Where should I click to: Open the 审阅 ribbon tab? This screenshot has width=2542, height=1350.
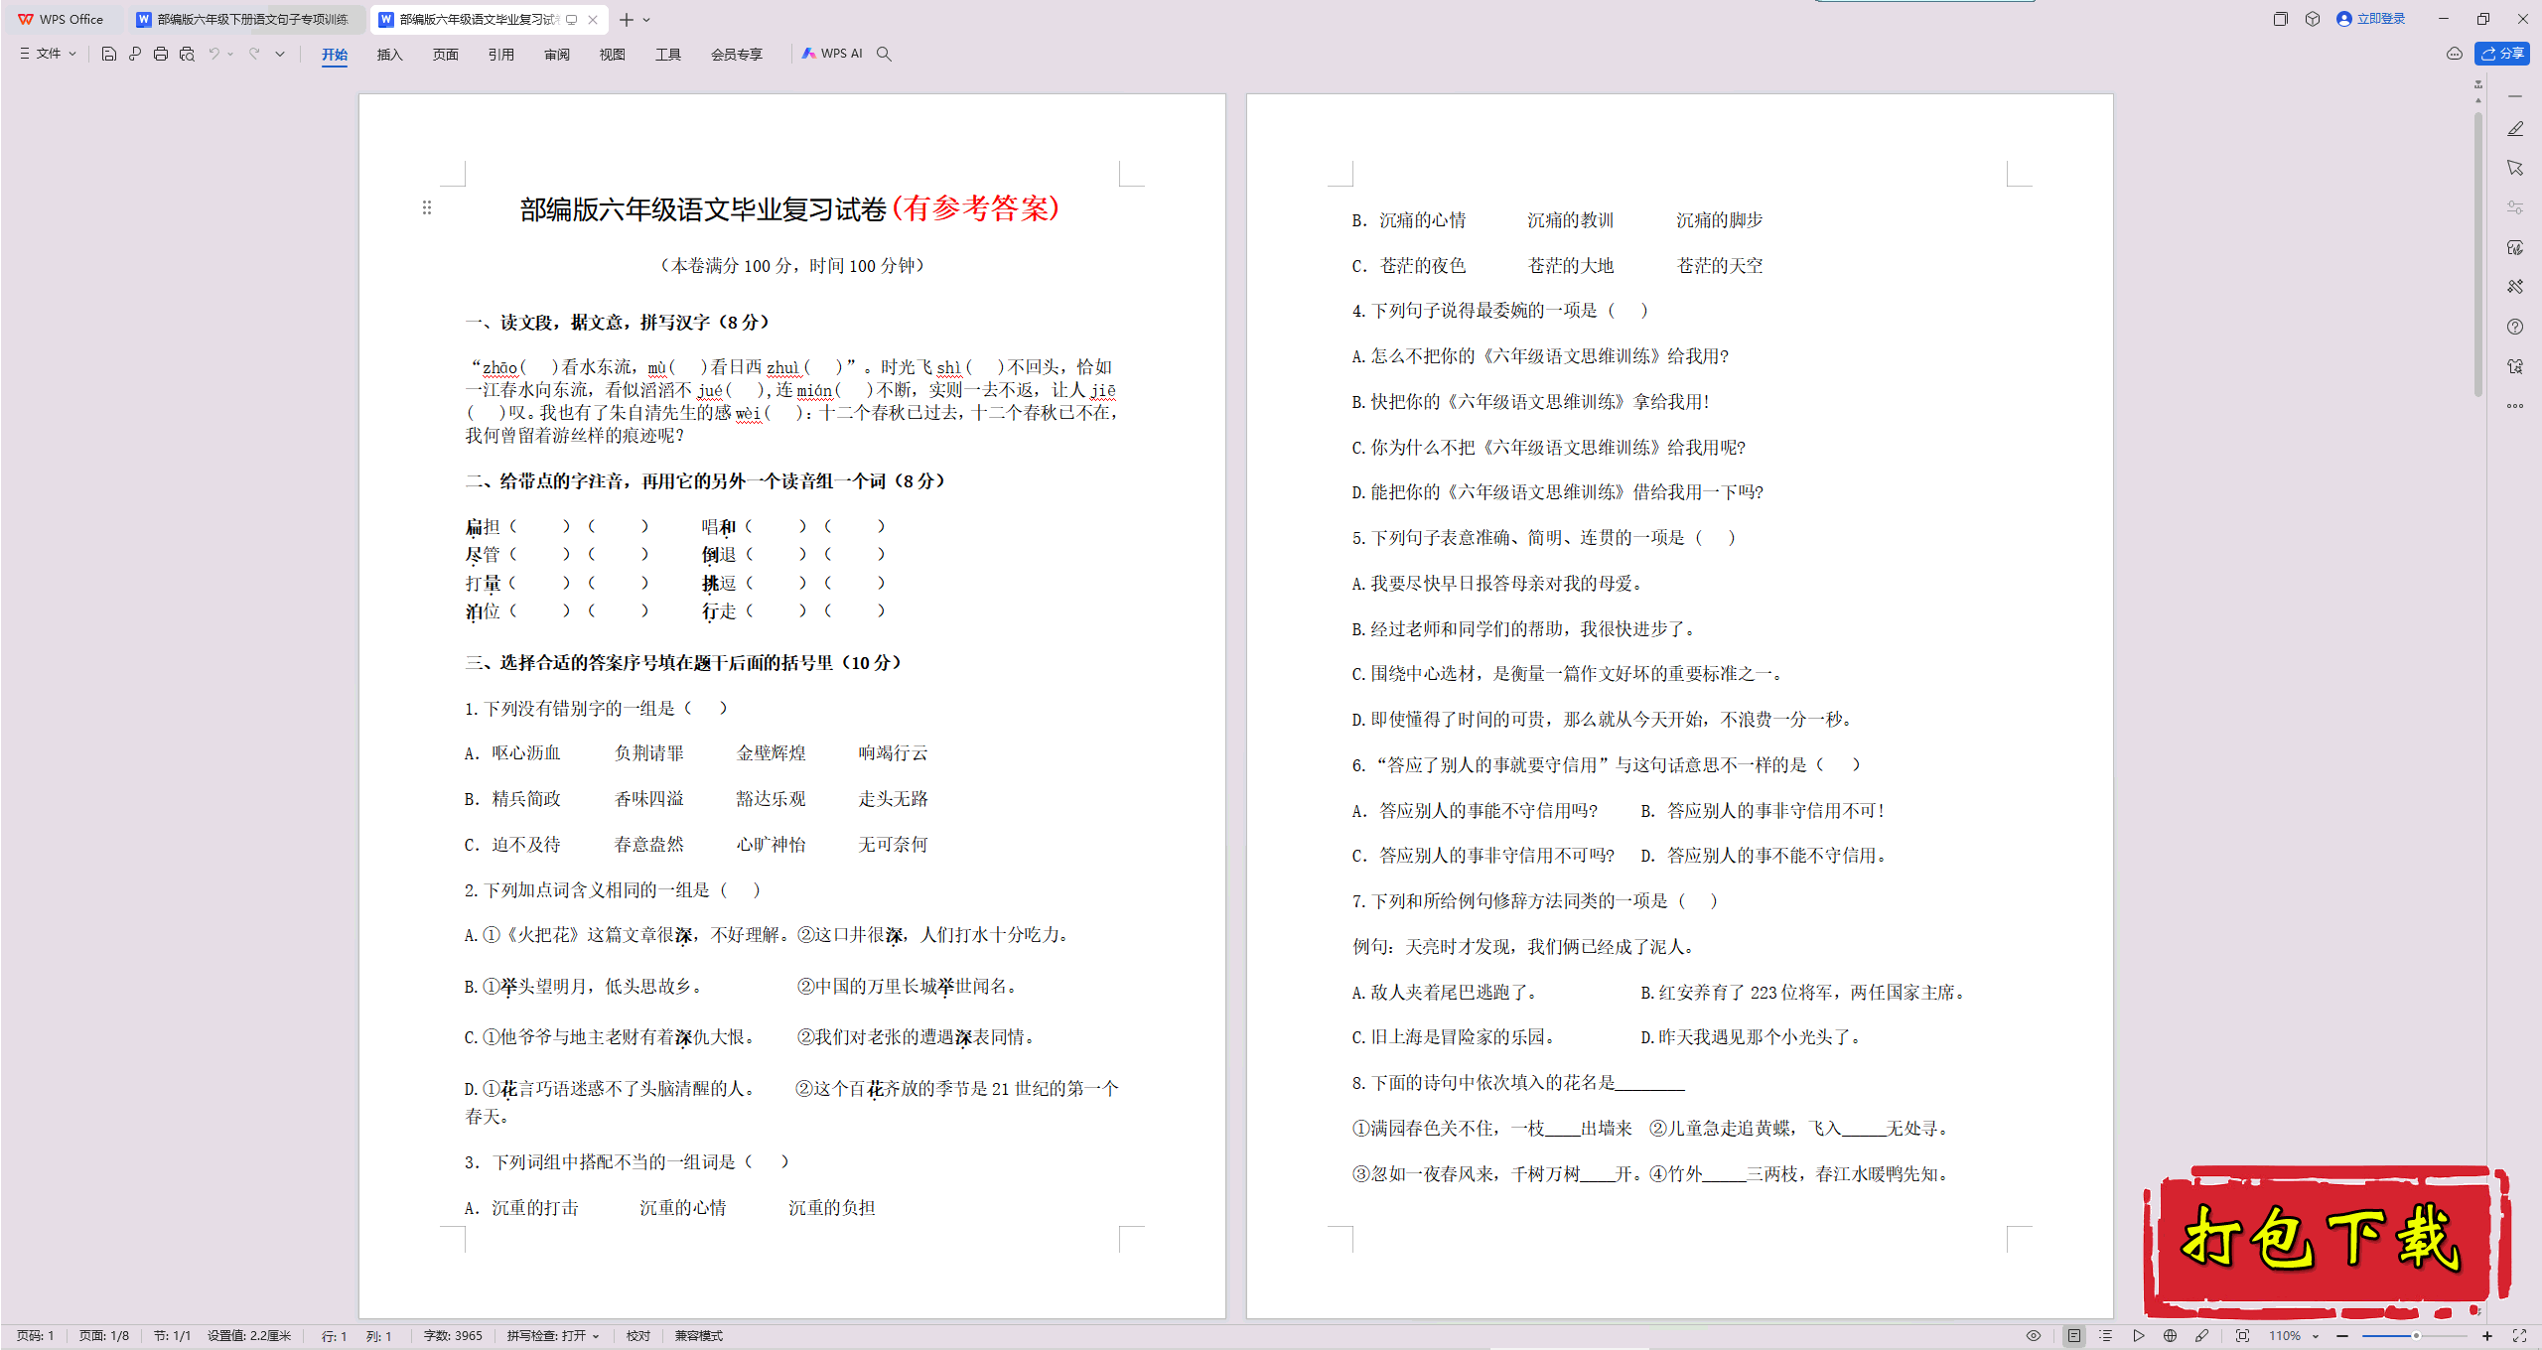click(556, 54)
